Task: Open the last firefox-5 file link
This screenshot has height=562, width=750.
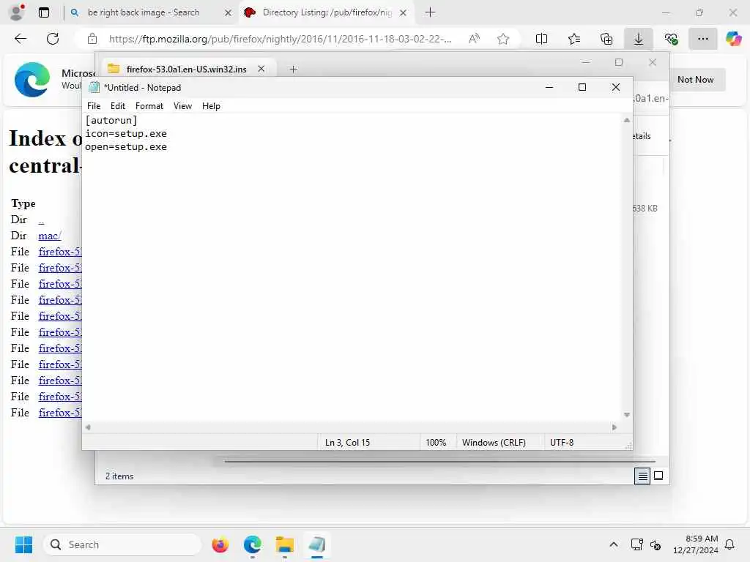Action: pos(60,413)
